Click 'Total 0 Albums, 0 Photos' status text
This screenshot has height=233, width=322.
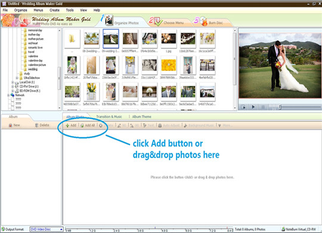250,229
